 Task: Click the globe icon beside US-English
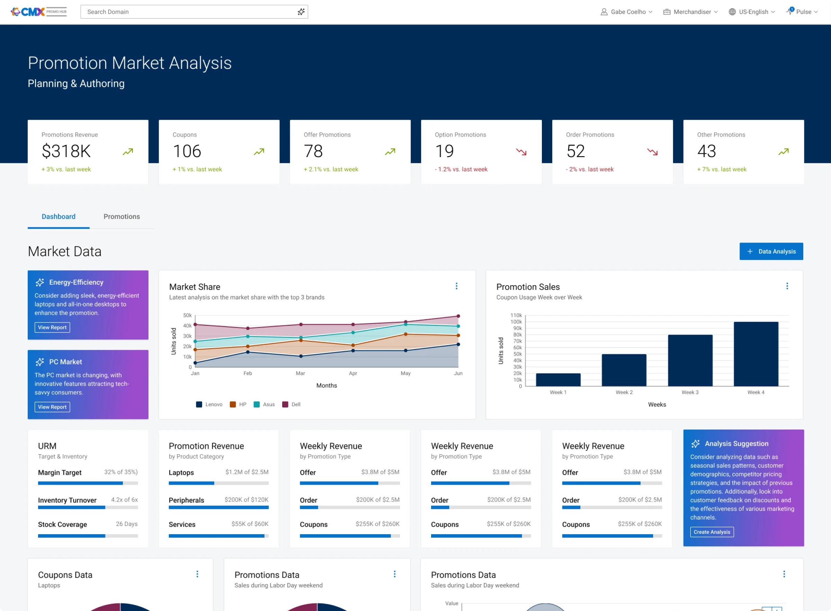tap(732, 12)
